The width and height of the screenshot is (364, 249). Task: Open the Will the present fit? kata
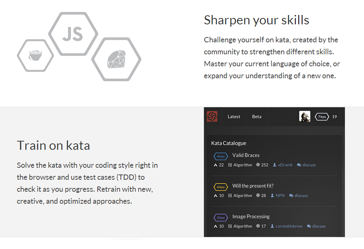[x=253, y=186]
